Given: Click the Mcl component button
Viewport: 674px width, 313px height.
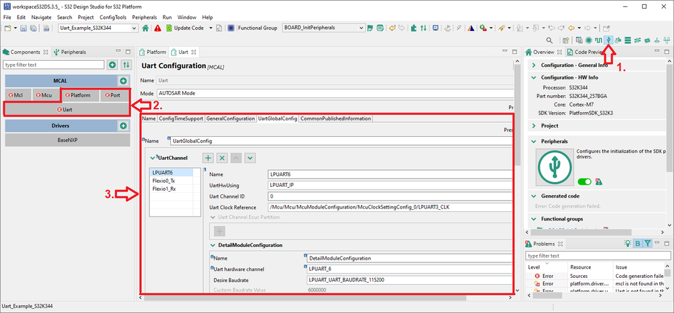Looking at the screenshot, I should [x=18, y=95].
